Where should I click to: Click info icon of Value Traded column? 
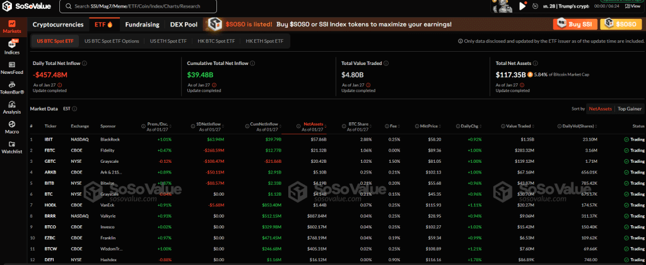point(503,126)
